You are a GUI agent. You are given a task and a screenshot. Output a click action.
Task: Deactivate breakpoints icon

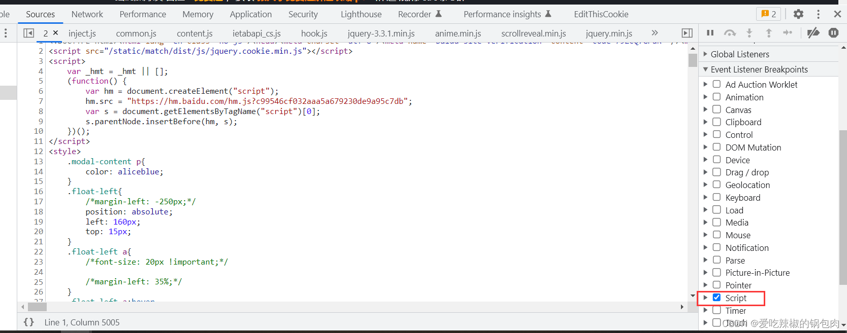pyautogui.click(x=813, y=33)
